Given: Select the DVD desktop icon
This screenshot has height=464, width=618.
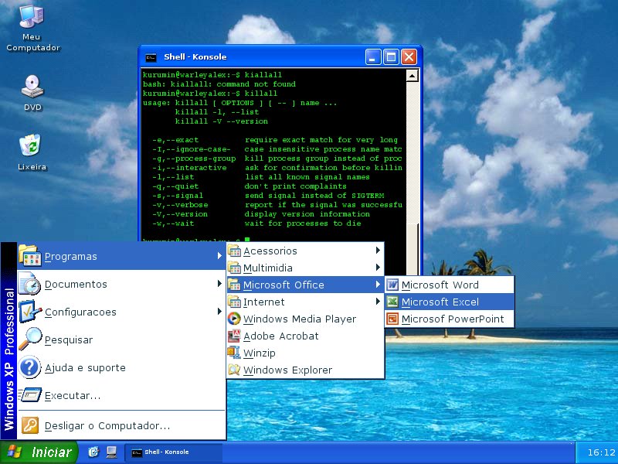Looking at the screenshot, I should (x=32, y=93).
